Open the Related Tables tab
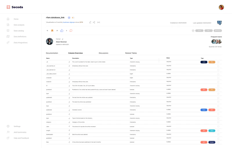The image size is (232, 148). point(131,53)
